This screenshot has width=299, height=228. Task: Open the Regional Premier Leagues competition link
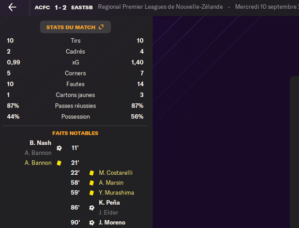click(x=160, y=7)
